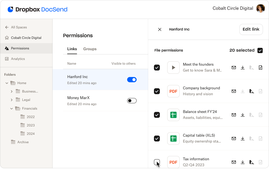Screen dimensions: 269x169
Task: Toggle download permission for Balance sheet FY'24
Action: pyautogui.click(x=242, y=115)
